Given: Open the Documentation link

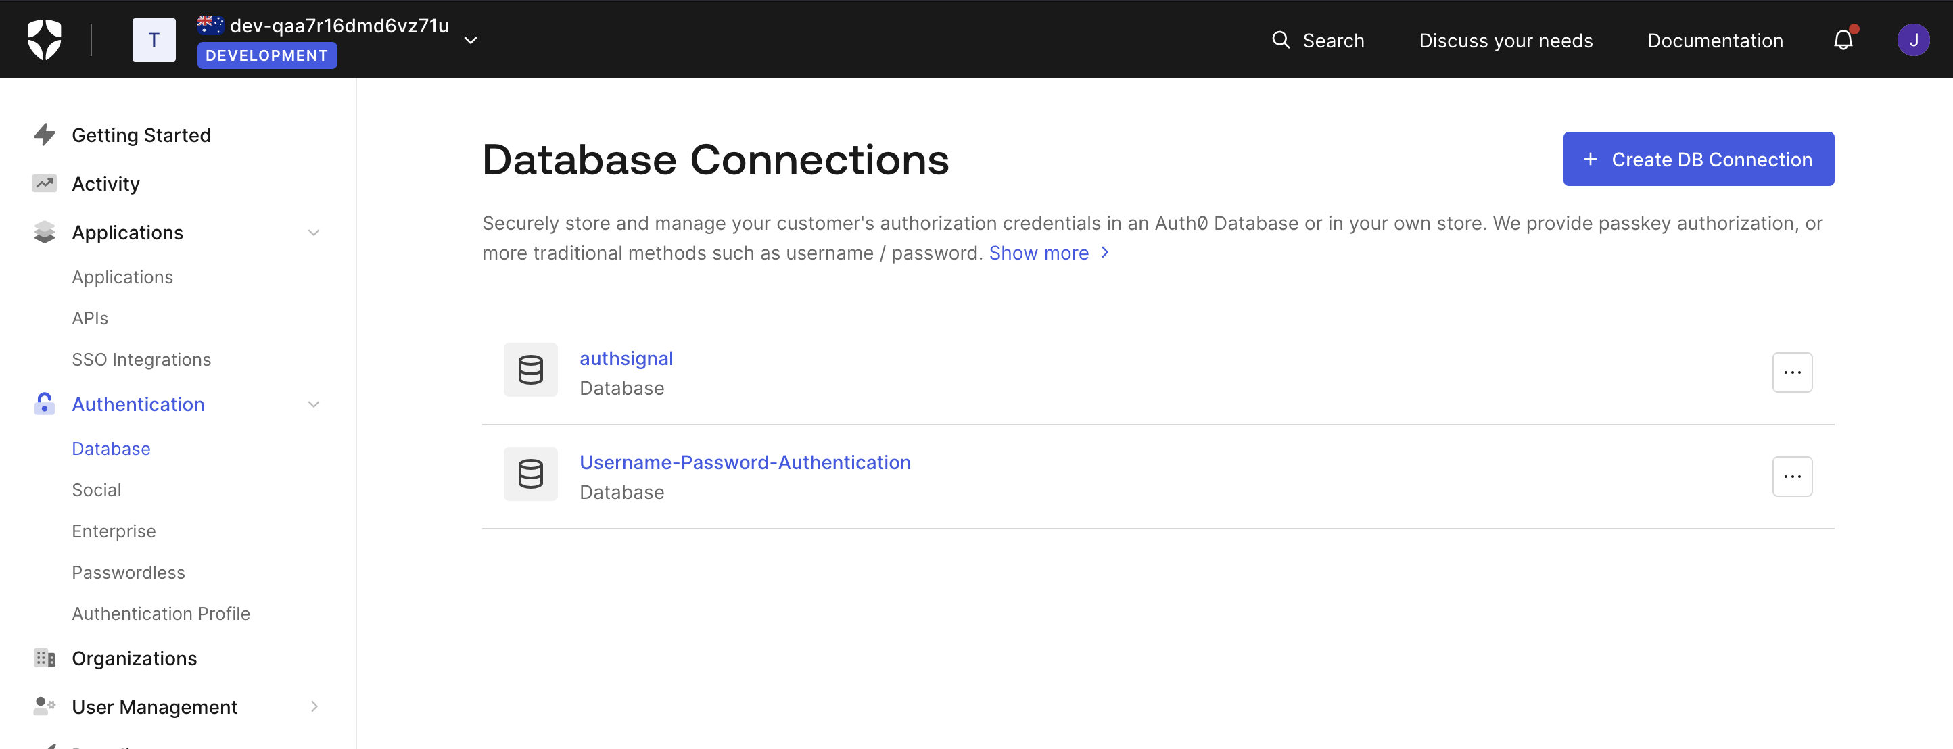Looking at the screenshot, I should 1715,40.
